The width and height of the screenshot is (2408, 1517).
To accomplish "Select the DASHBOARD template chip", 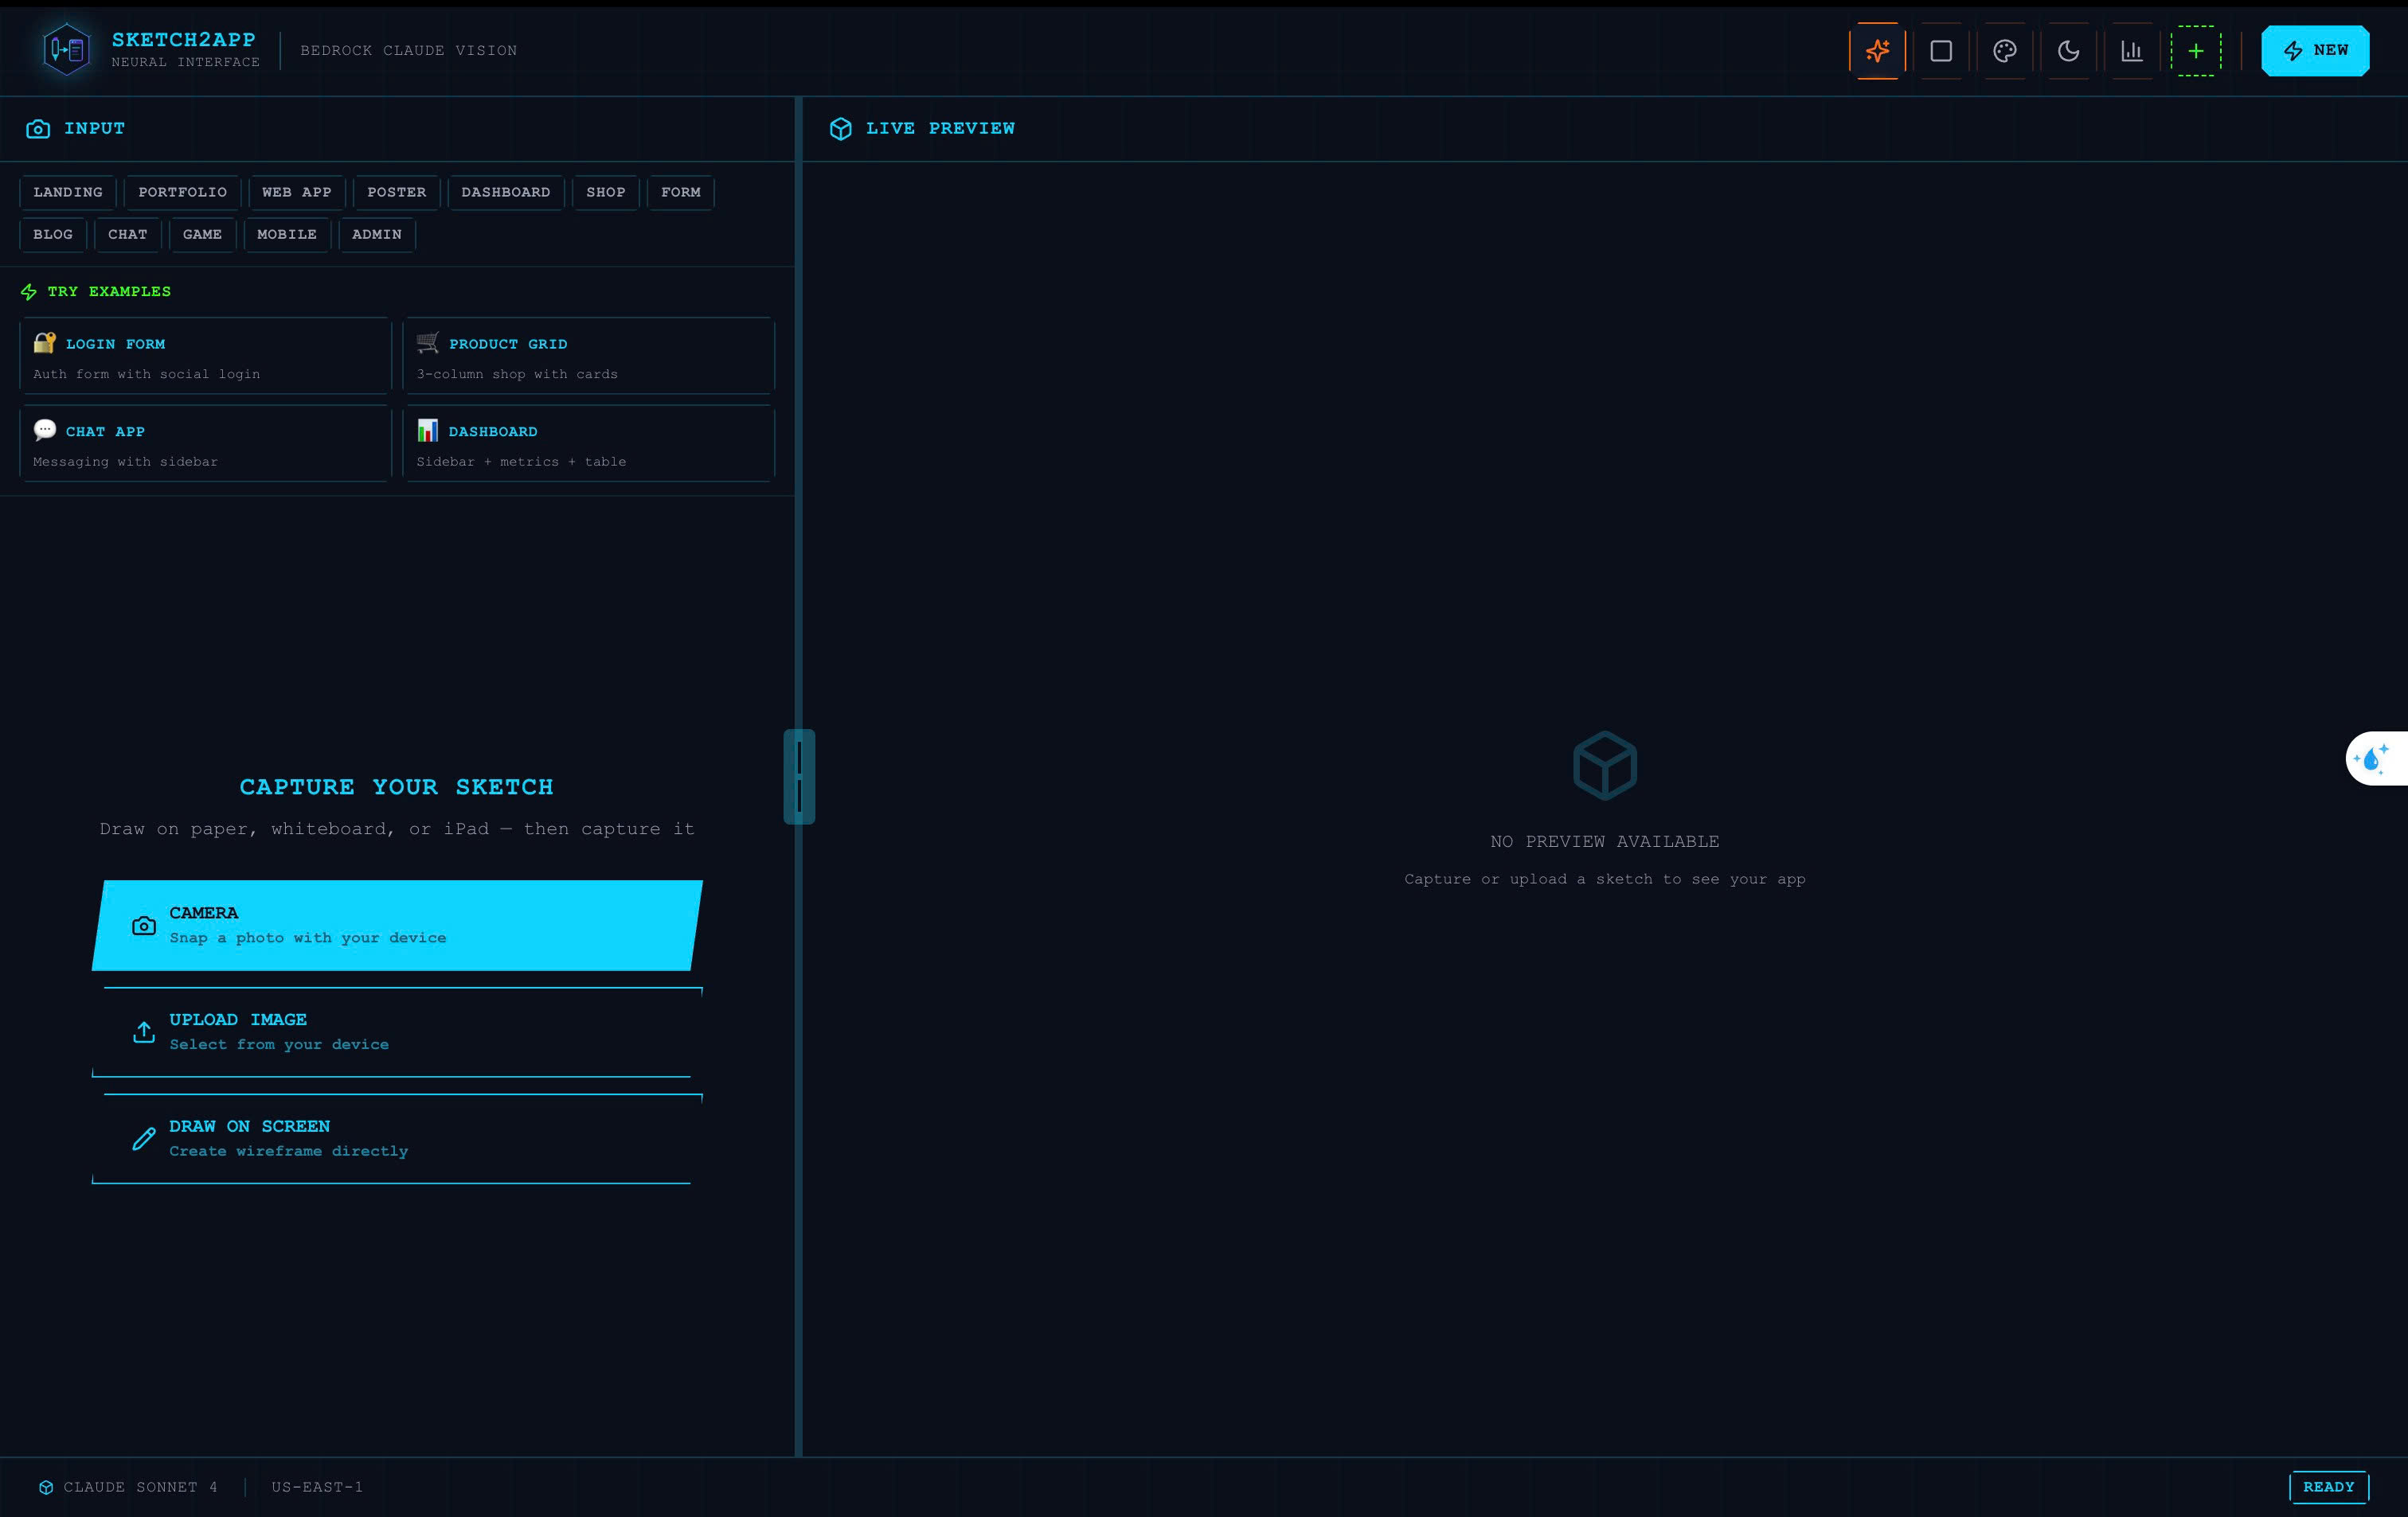I will [x=505, y=192].
